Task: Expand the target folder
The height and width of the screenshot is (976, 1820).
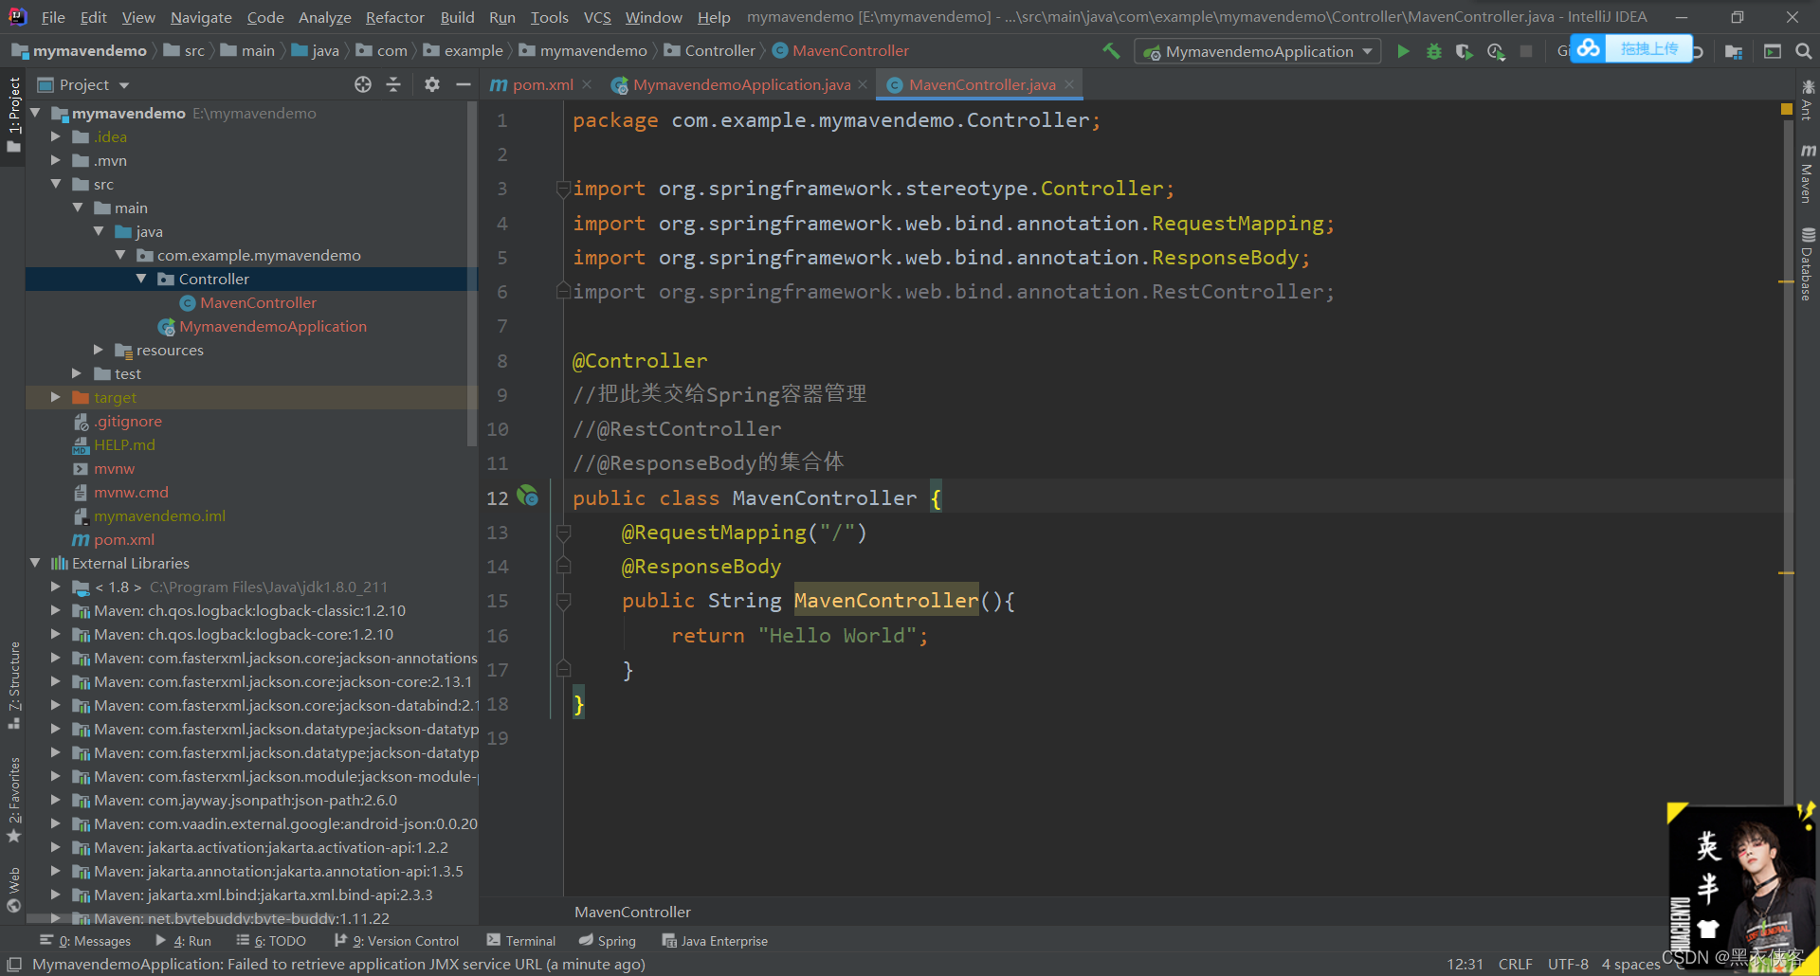Action: click(x=56, y=397)
